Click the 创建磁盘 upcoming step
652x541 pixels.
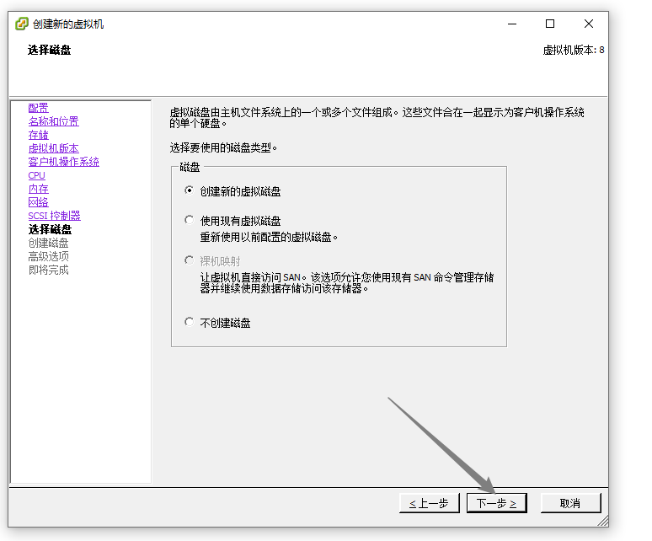(x=48, y=243)
